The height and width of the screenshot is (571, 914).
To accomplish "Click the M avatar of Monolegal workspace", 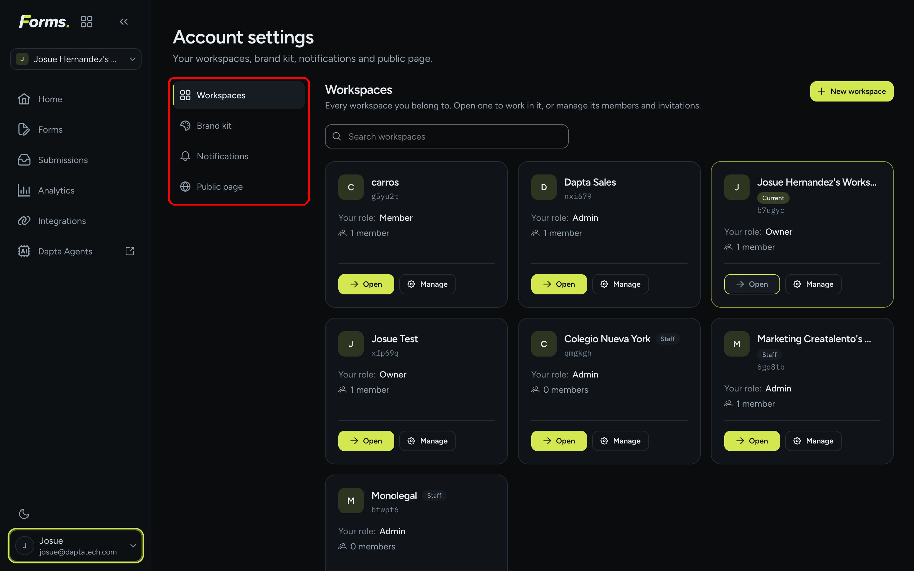I will point(351,500).
